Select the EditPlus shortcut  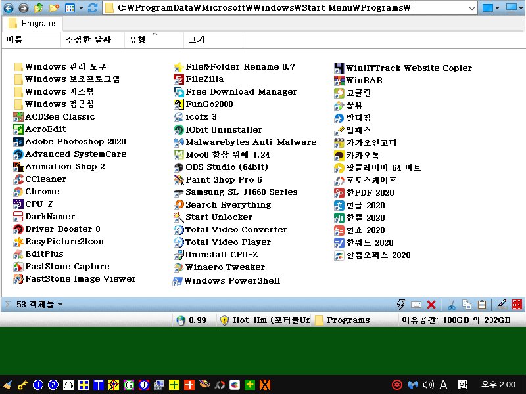click(x=39, y=254)
